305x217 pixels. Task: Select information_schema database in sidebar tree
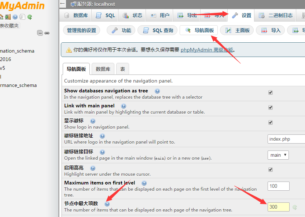coord(17,51)
